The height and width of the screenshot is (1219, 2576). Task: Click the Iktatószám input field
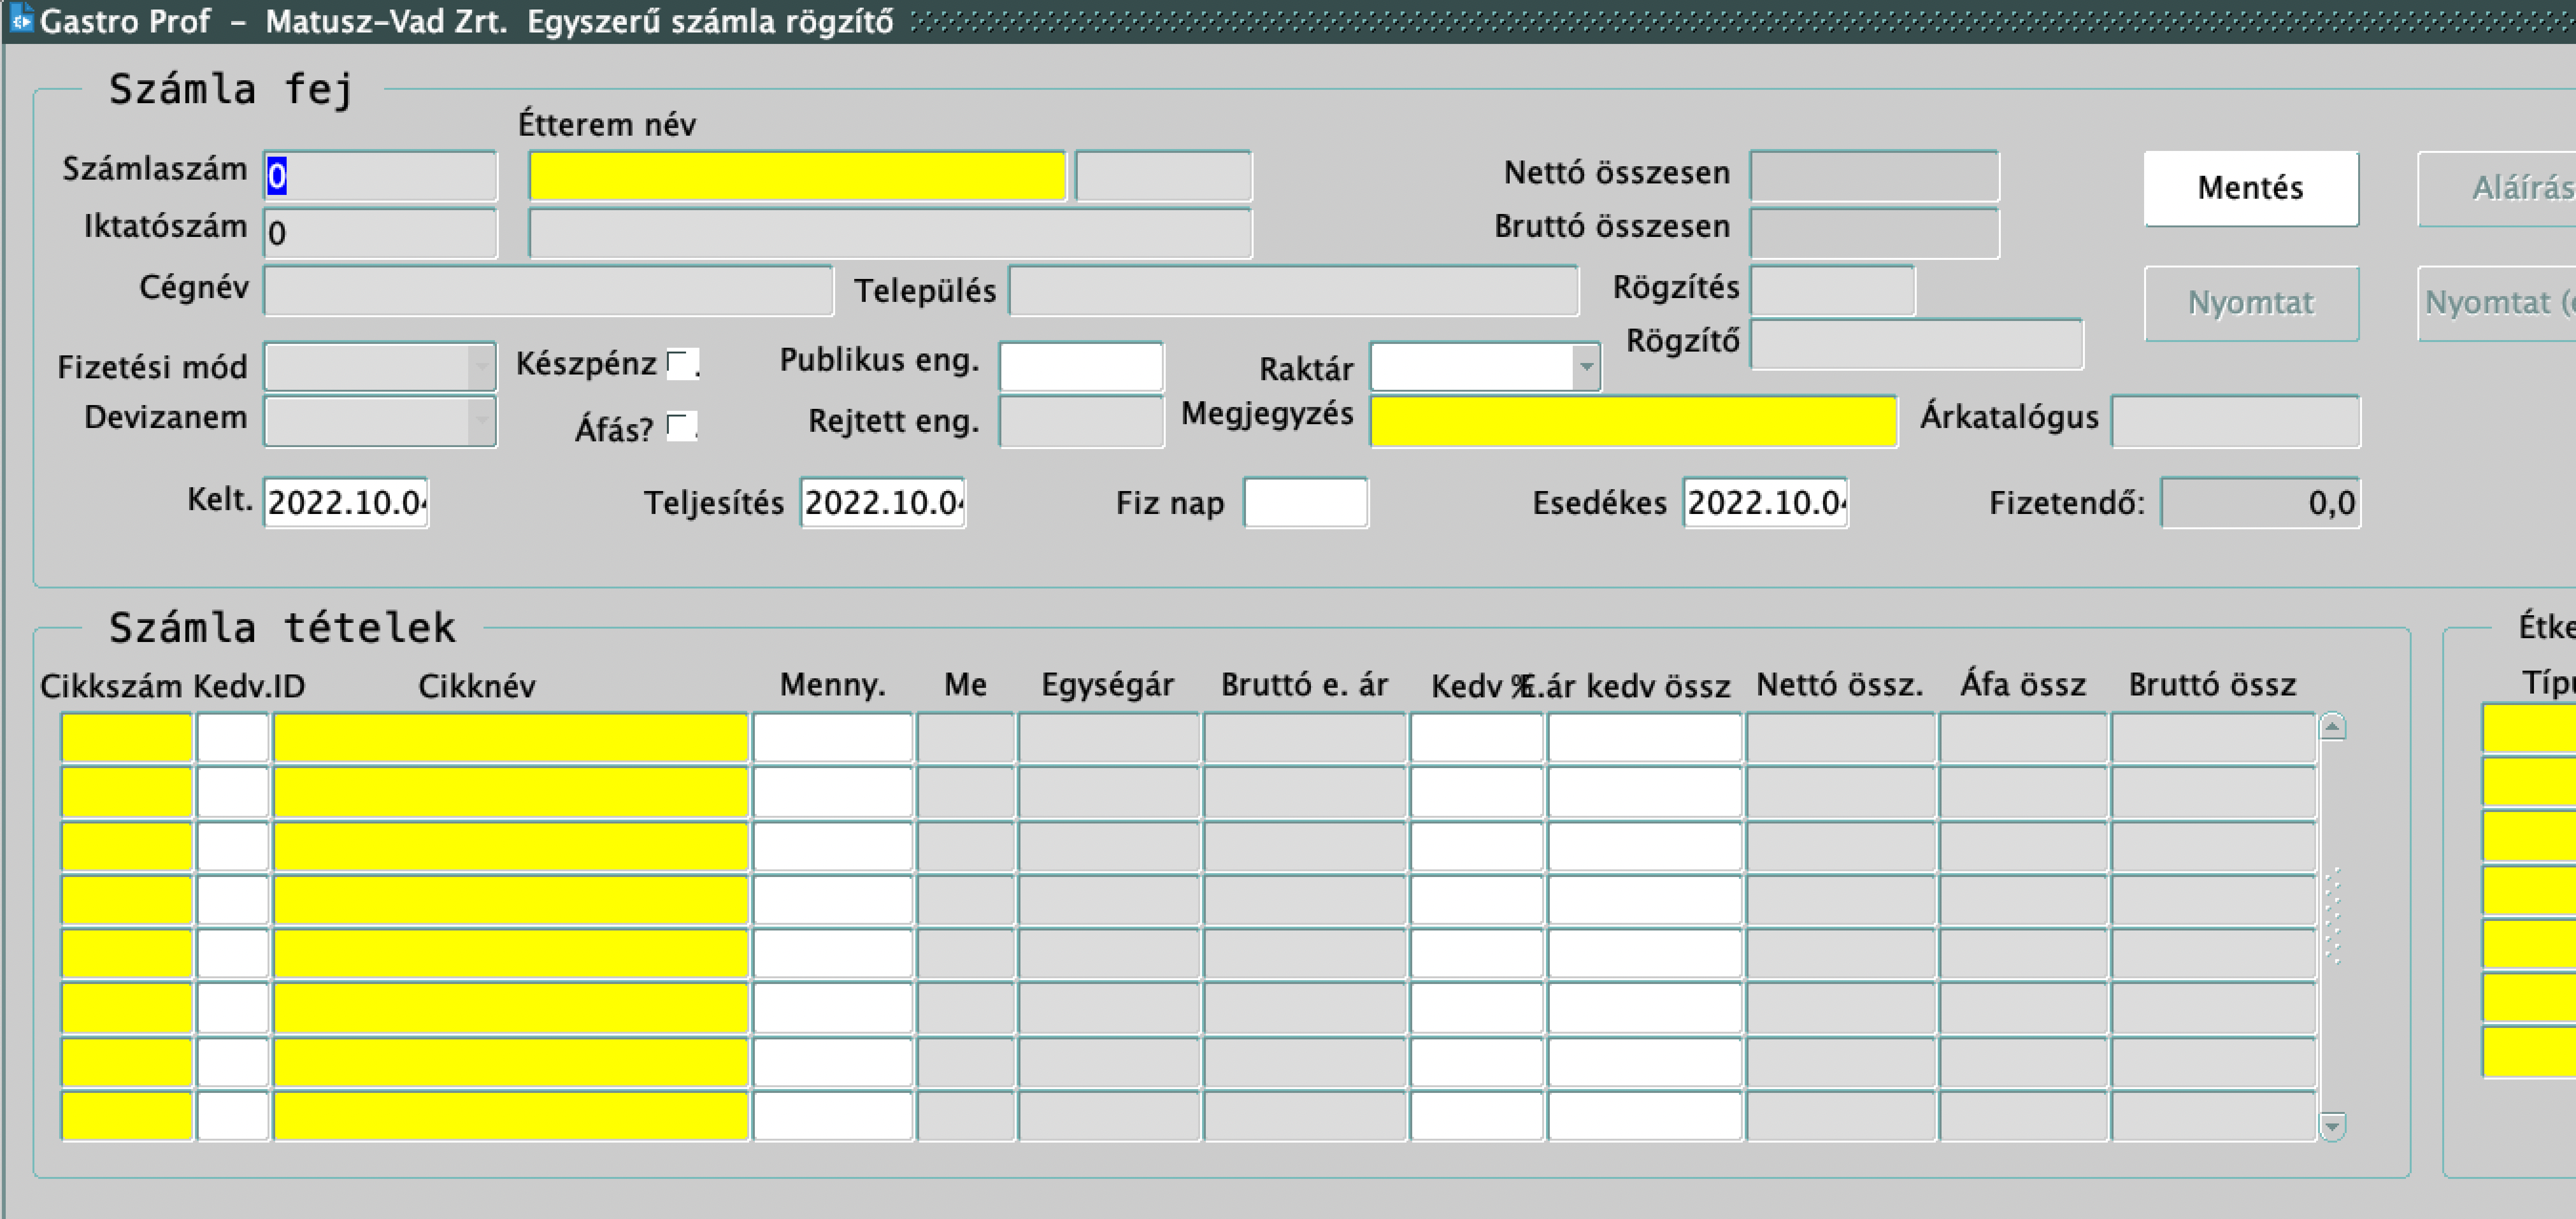[380, 233]
